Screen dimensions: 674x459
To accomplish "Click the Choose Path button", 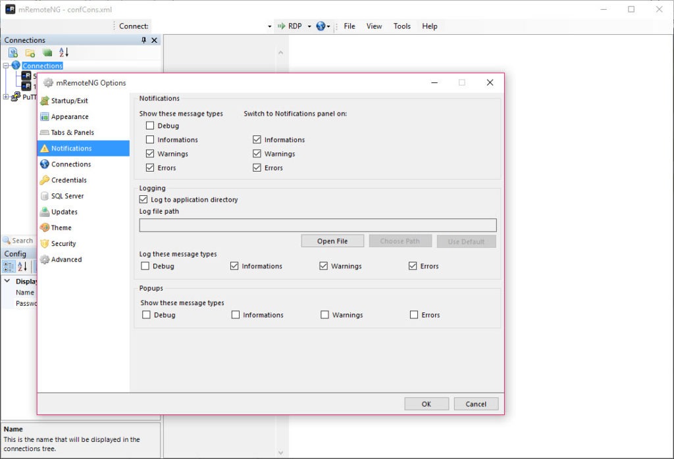I will click(400, 241).
